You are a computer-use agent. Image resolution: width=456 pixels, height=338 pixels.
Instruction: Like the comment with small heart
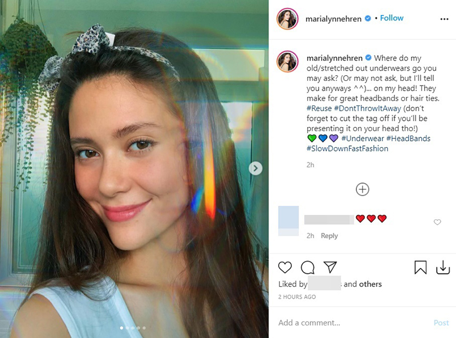click(x=437, y=222)
